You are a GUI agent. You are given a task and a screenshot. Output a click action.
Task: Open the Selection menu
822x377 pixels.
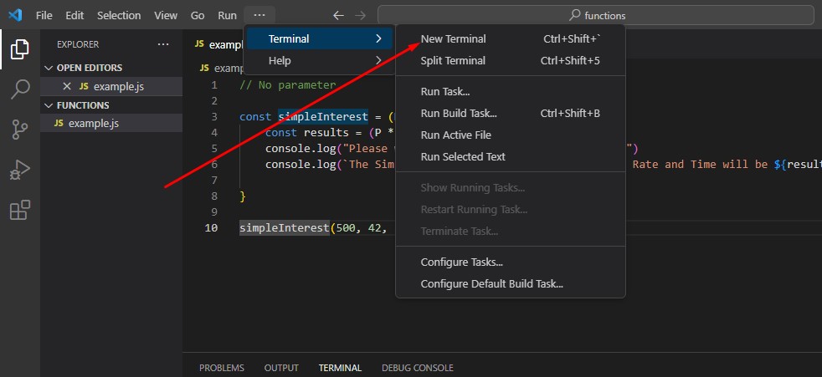click(x=119, y=16)
